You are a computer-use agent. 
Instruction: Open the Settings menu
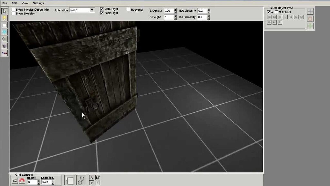coord(38,3)
